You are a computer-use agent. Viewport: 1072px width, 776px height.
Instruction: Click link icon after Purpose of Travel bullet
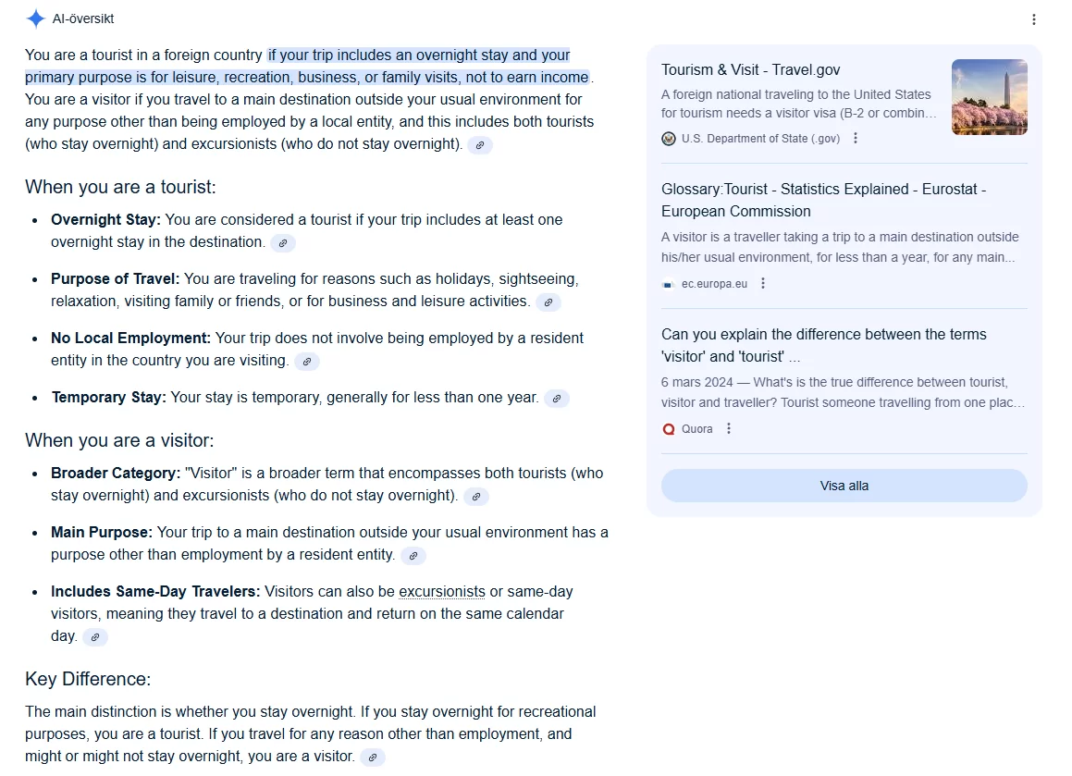(548, 302)
